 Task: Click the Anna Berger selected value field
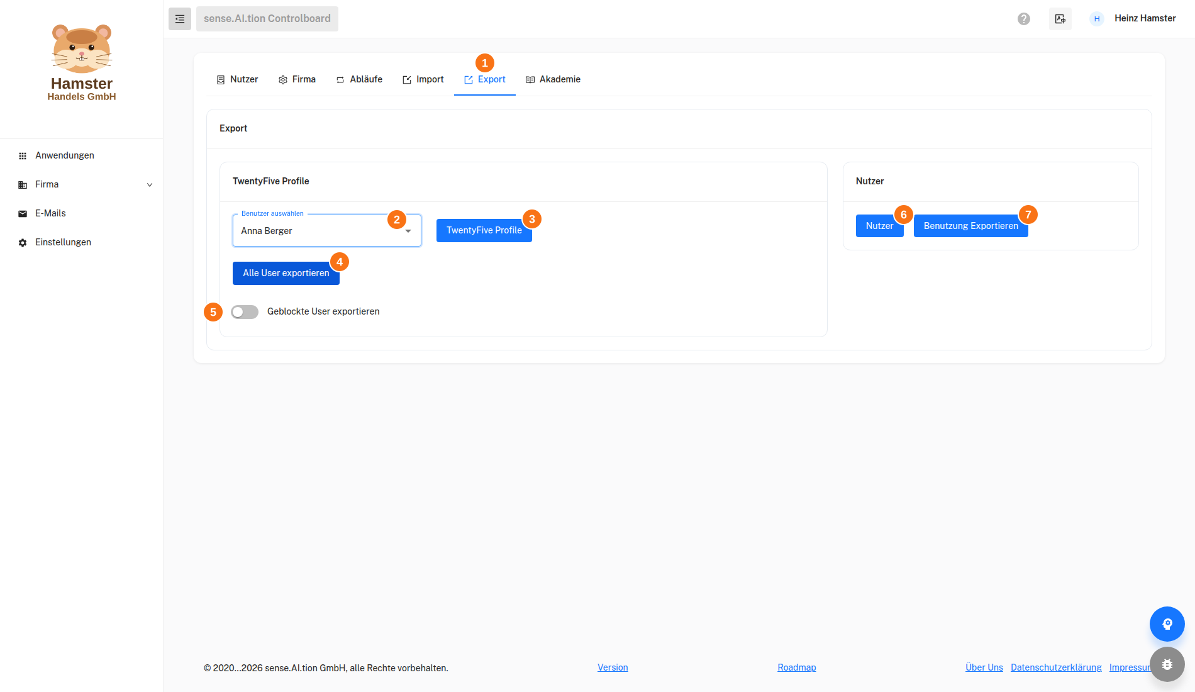click(327, 231)
